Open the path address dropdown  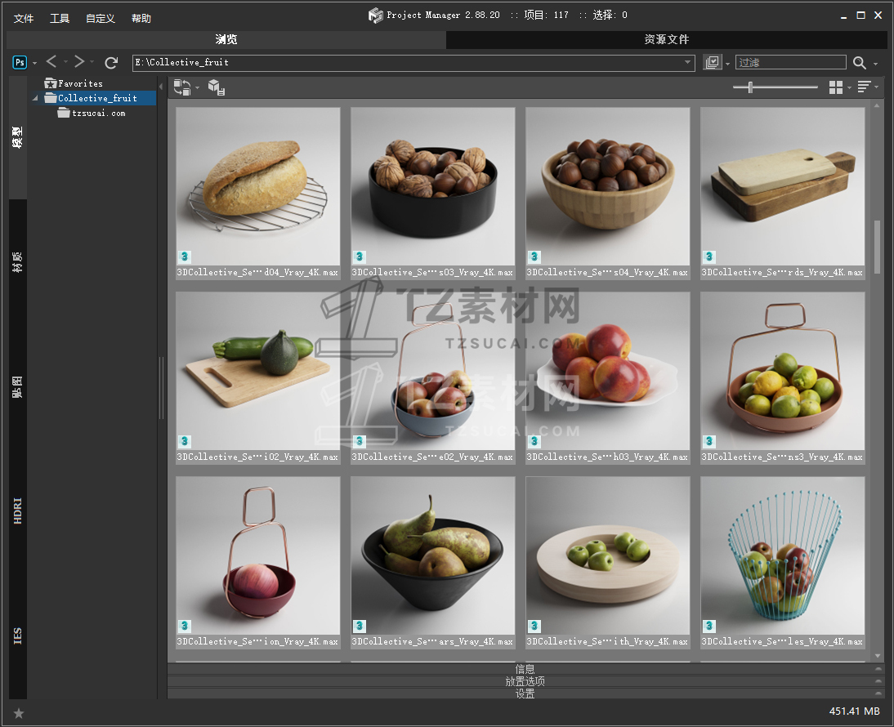point(688,62)
